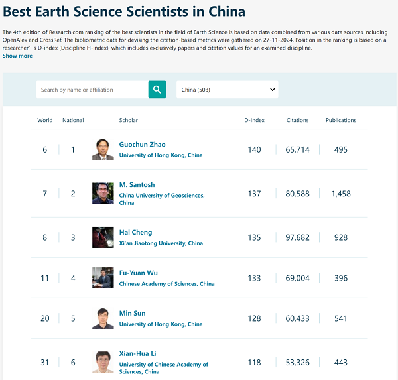Open M. Santosh's profile link
Image resolution: width=398 pixels, height=380 pixels.
(137, 184)
